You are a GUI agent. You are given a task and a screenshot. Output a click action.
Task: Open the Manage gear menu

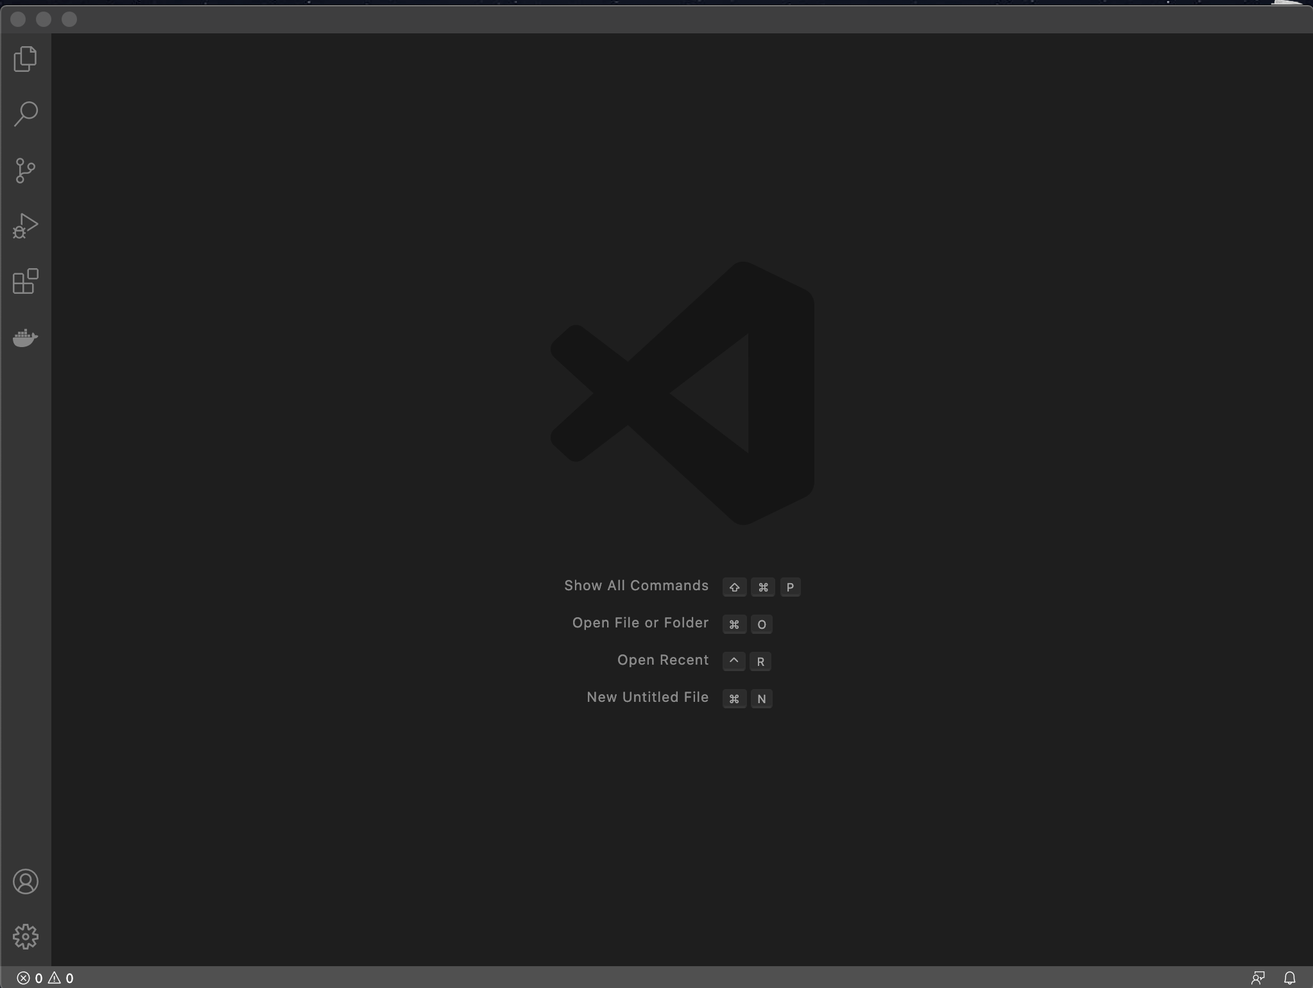[x=26, y=937]
